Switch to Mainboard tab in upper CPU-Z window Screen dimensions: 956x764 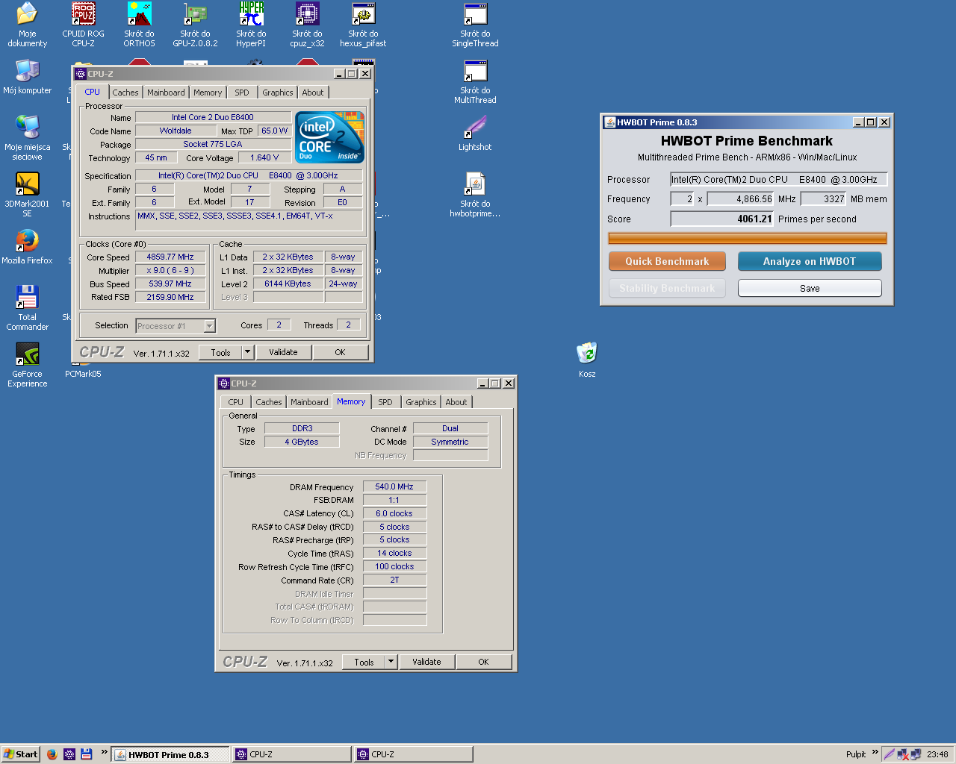click(166, 93)
